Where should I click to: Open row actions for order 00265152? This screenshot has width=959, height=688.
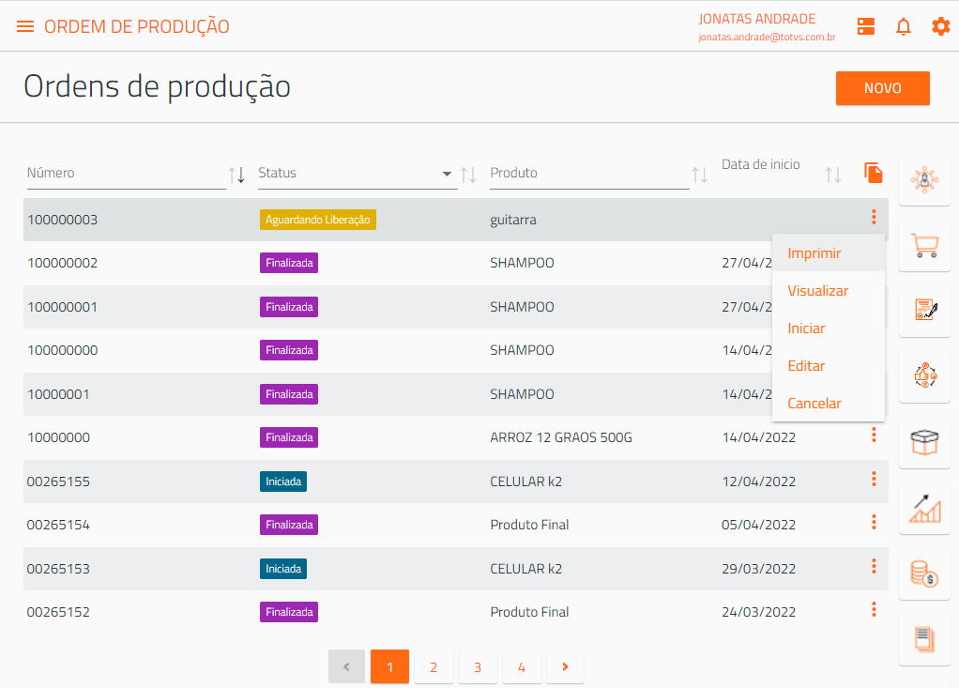point(874,610)
